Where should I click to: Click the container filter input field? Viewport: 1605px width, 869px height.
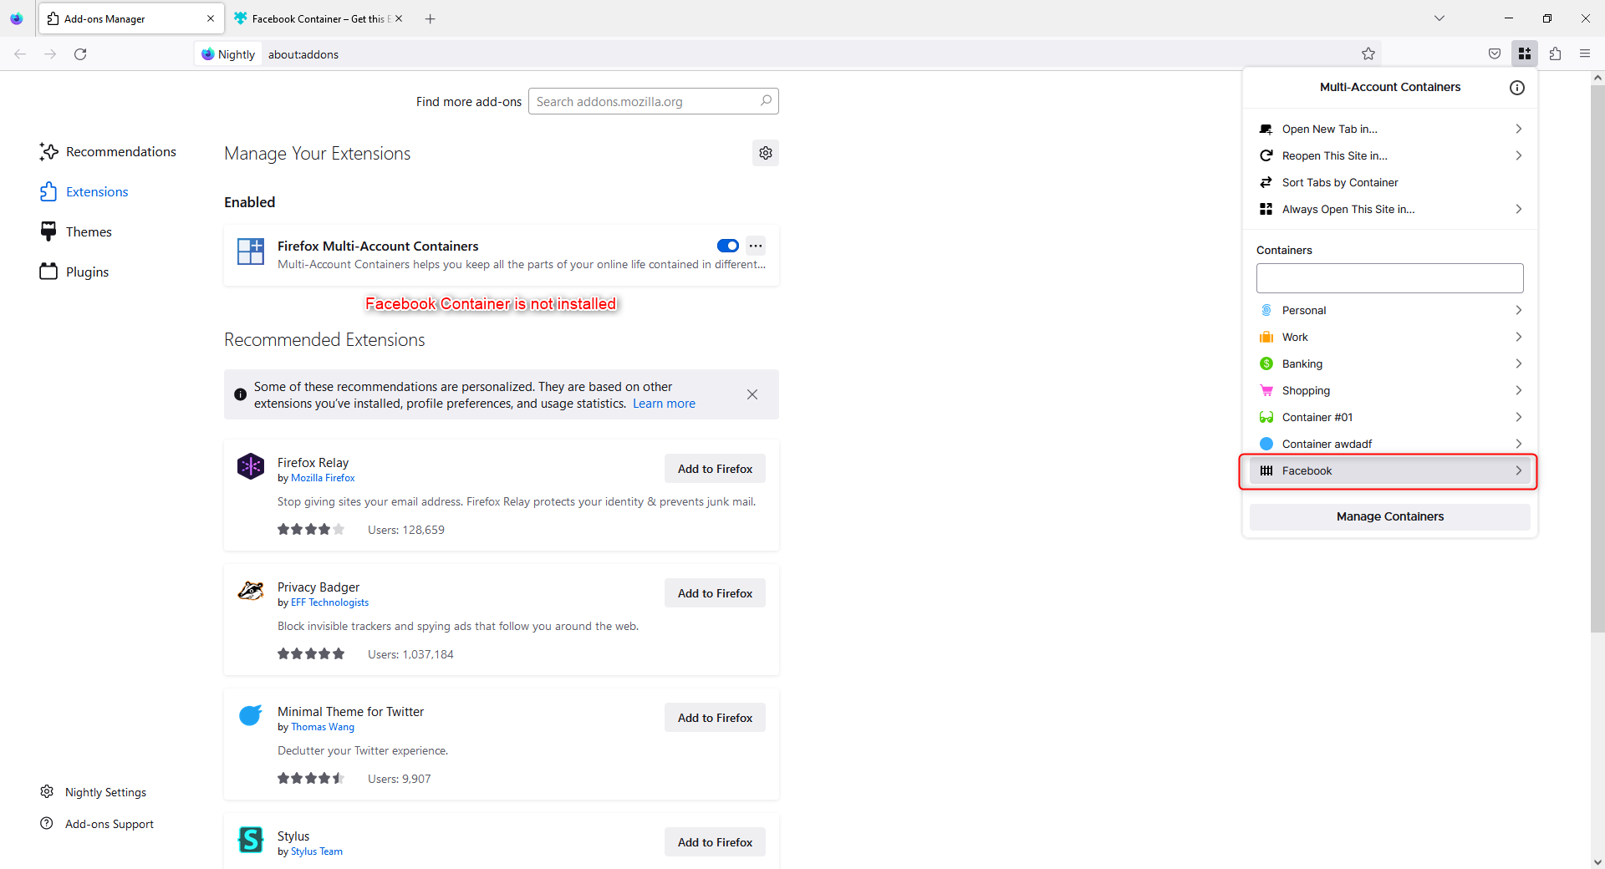[x=1389, y=277]
